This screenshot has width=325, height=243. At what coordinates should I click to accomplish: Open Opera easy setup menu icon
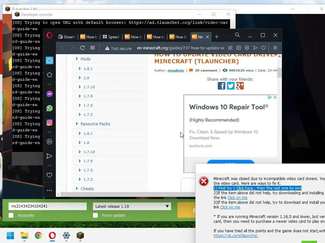[x=275, y=48]
